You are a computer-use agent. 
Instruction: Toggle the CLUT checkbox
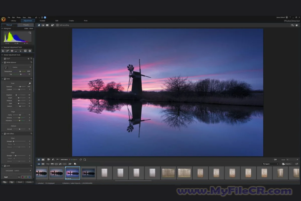[x=5, y=59]
